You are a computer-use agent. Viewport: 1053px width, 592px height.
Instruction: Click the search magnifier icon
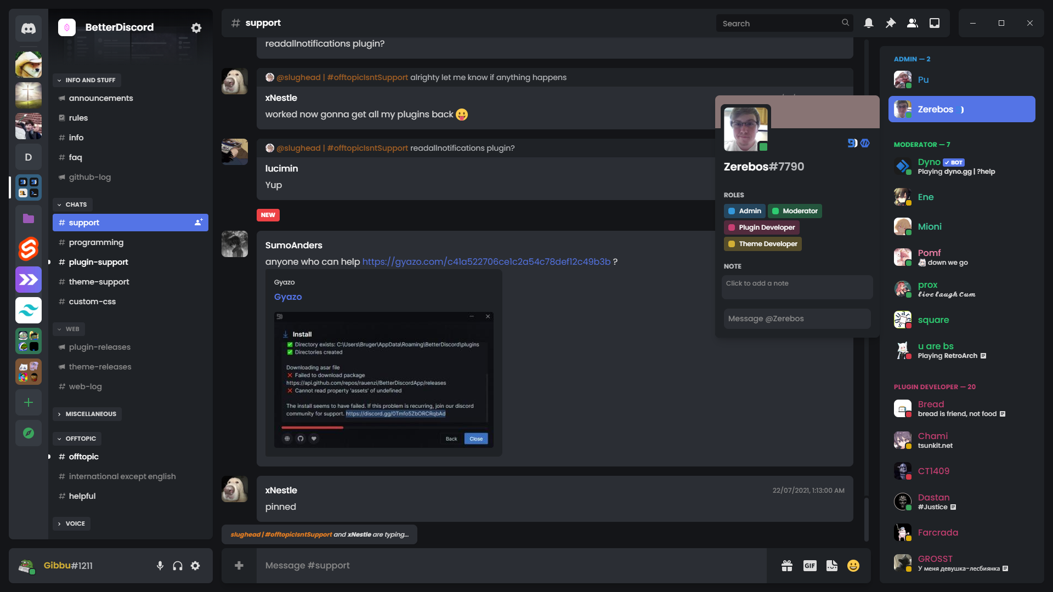click(845, 23)
